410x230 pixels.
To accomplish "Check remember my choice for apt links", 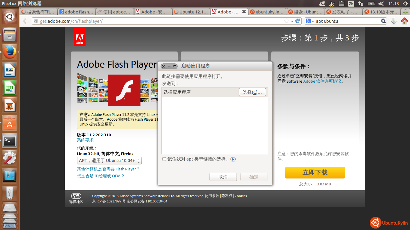I will click(164, 159).
